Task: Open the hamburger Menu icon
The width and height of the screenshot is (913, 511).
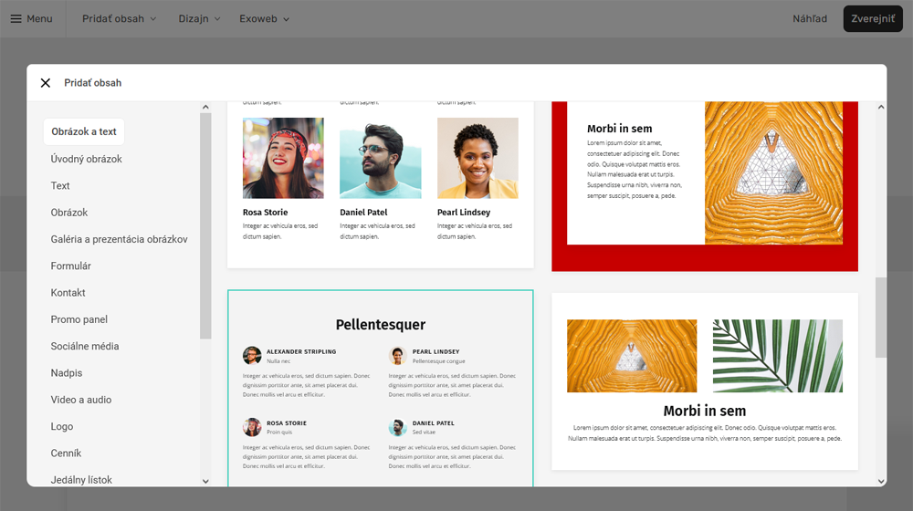Action: coord(16,18)
